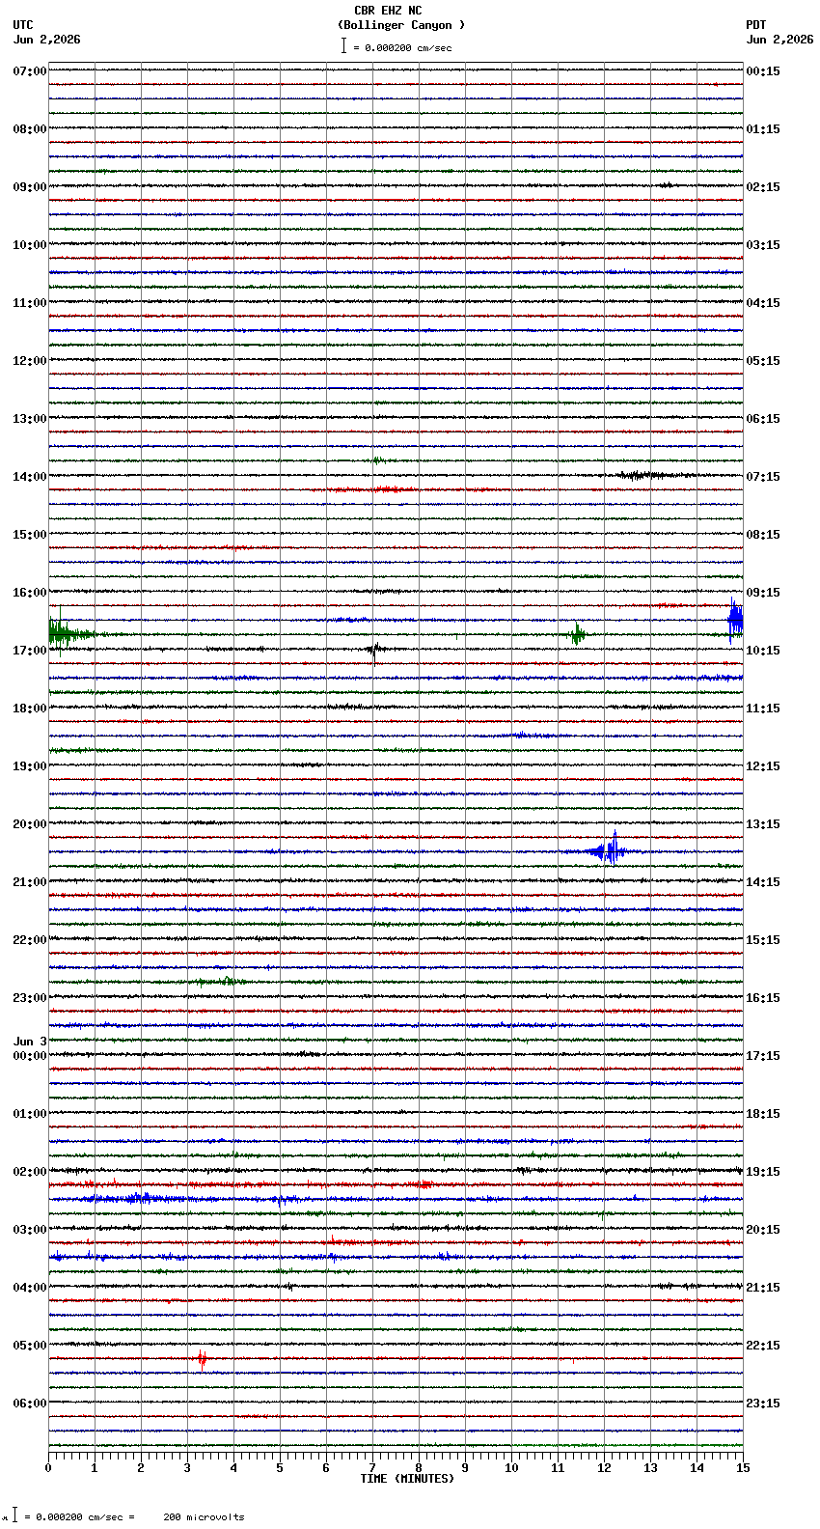Click the '200 microvolts' text in the footer

click(x=204, y=1516)
